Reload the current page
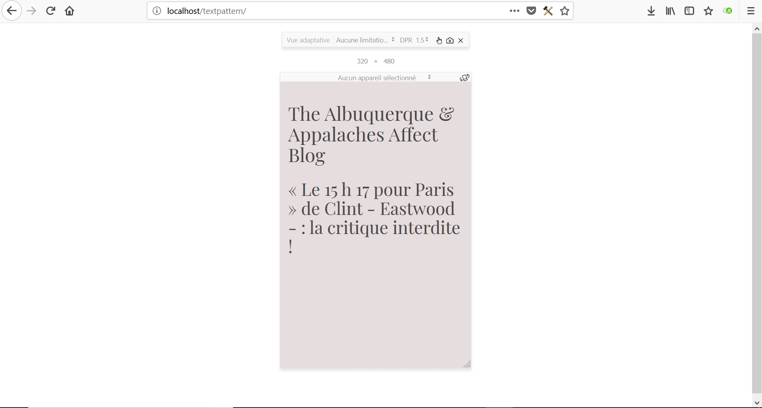This screenshot has width=762, height=408. pos(50,11)
